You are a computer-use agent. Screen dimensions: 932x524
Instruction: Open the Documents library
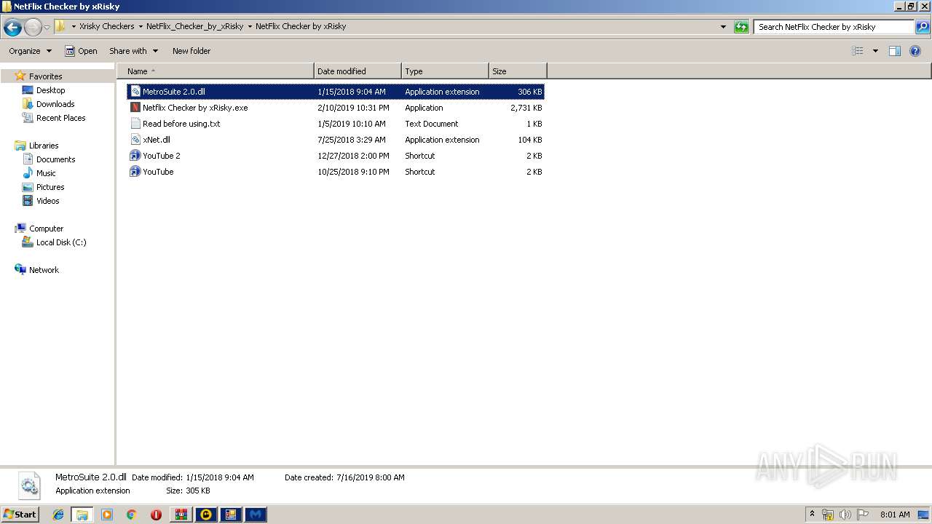(55, 159)
